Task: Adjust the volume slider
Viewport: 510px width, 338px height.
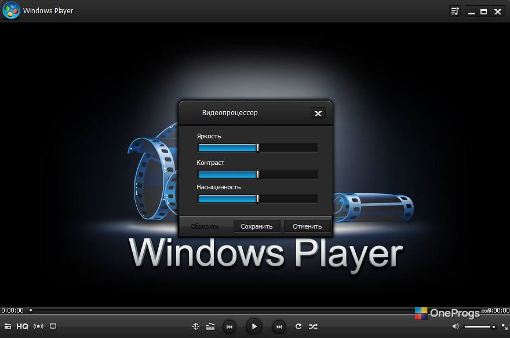Action: [x=480, y=326]
